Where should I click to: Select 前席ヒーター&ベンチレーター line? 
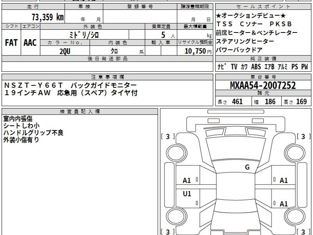pyautogui.click(x=257, y=33)
